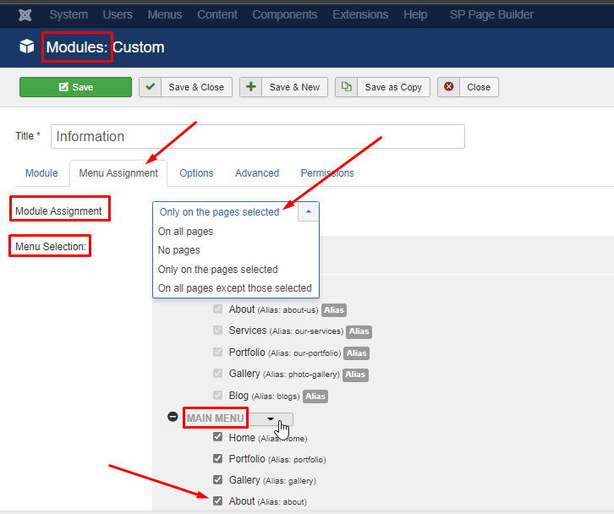This screenshot has width=614, height=514.
Task: Click the green Save button
Action: pyautogui.click(x=75, y=87)
